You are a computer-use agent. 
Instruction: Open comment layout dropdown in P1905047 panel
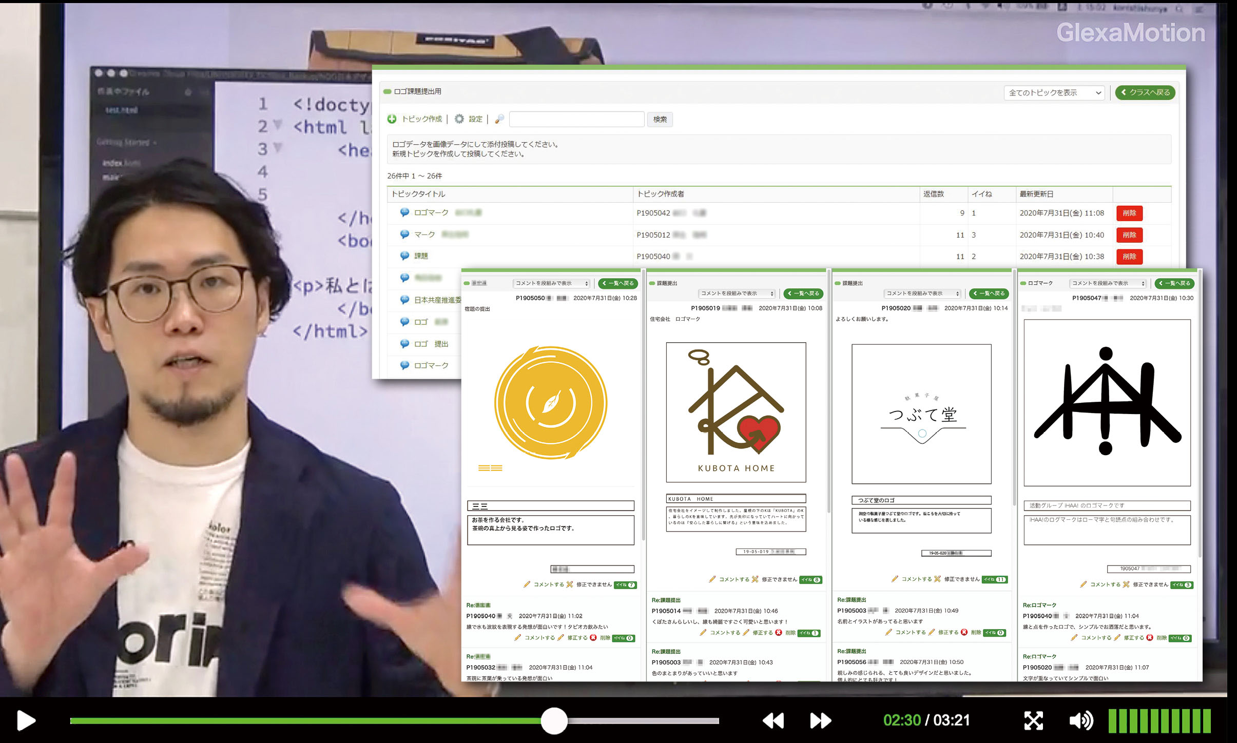[1109, 283]
